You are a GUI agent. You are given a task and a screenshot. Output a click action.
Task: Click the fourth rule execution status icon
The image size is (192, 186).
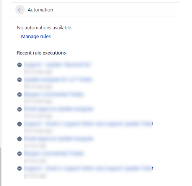pos(20,109)
